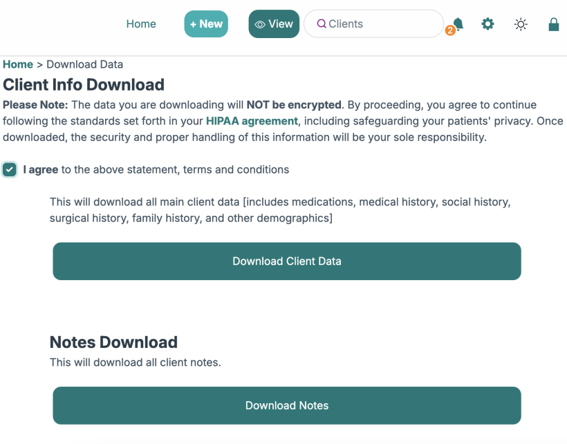Open settings via the gear icon
This screenshot has height=444, width=567.
pyautogui.click(x=488, y=24)
